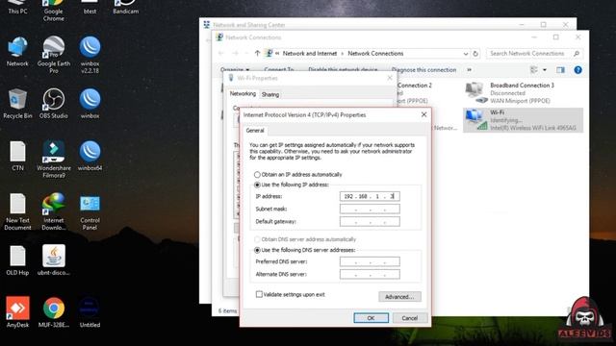Screen dimensions: 616x346
Task: Toggle the preview pane icon in Network Connections
Action: [x=560, y=70]
